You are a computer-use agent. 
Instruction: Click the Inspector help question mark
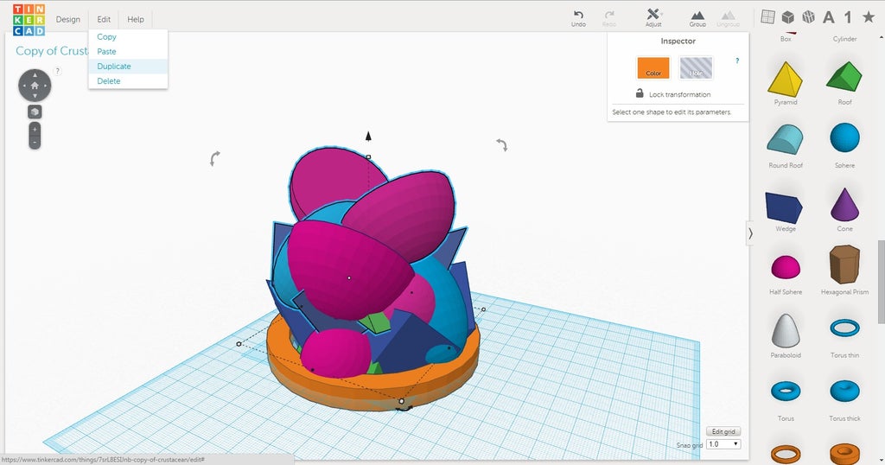click(737, 61)
